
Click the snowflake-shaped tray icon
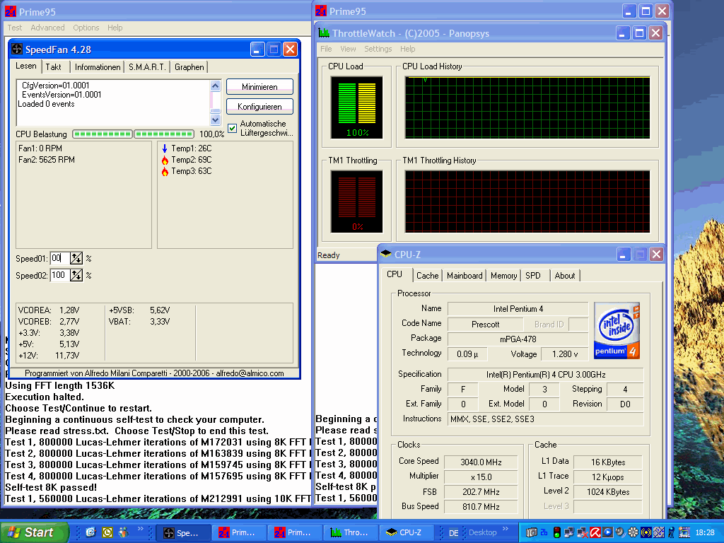(633, 532)
